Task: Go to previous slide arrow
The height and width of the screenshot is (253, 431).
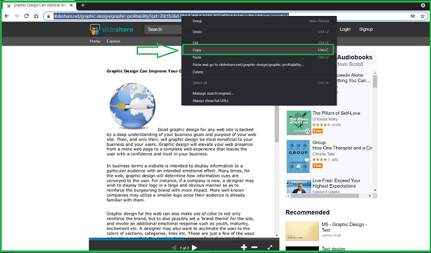Action: [x=174, y=247]
